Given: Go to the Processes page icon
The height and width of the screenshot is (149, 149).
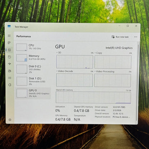Looking at the screenshot, I should [x=9, y=43].
